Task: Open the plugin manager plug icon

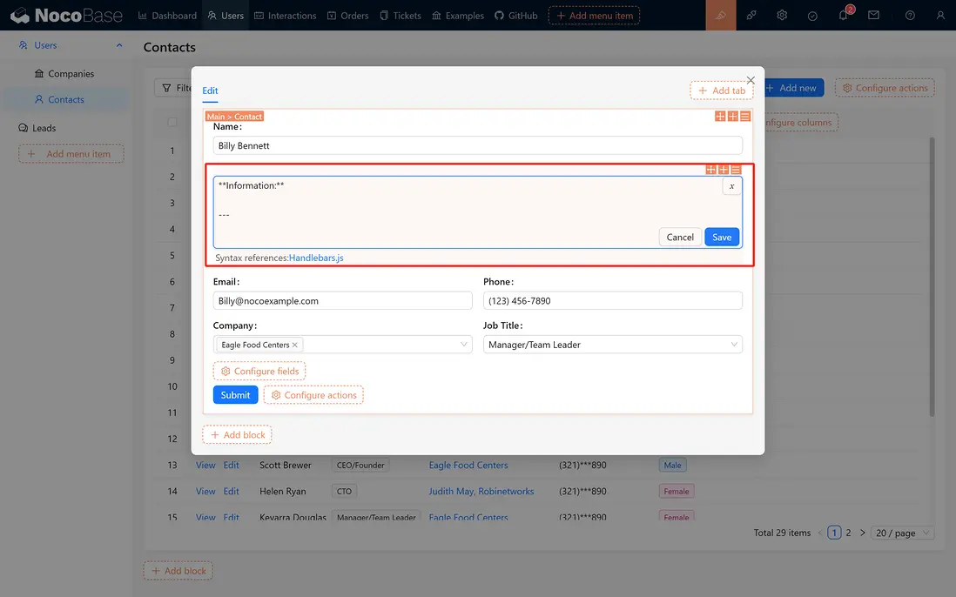Action: pos(751,16)
